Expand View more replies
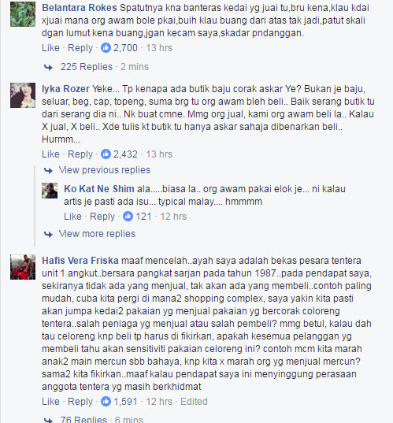Screen dimensions: 393x423 97,234
